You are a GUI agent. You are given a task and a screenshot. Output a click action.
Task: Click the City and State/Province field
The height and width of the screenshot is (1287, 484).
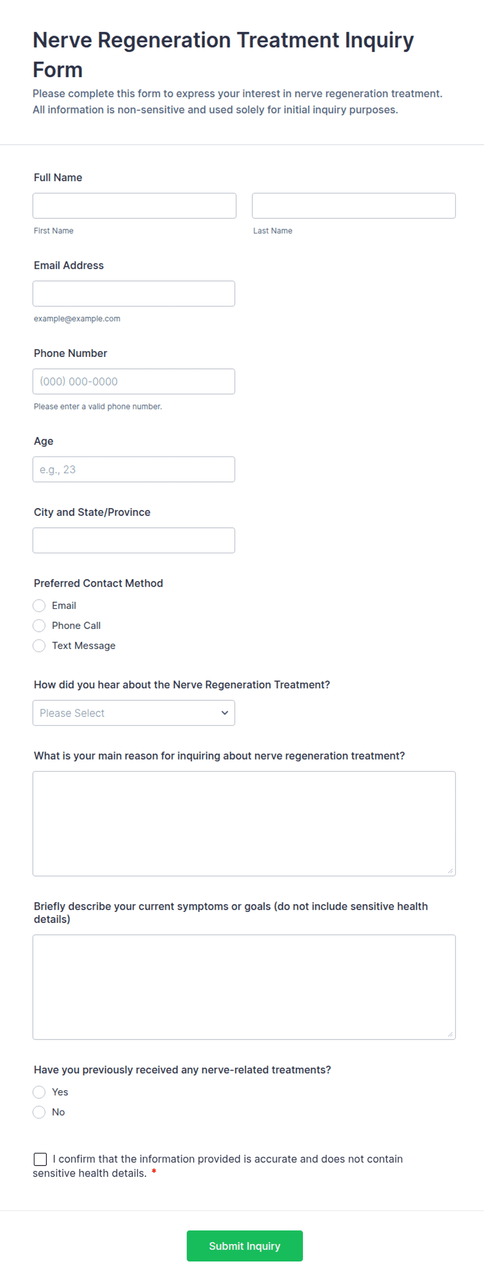(134, 540)
